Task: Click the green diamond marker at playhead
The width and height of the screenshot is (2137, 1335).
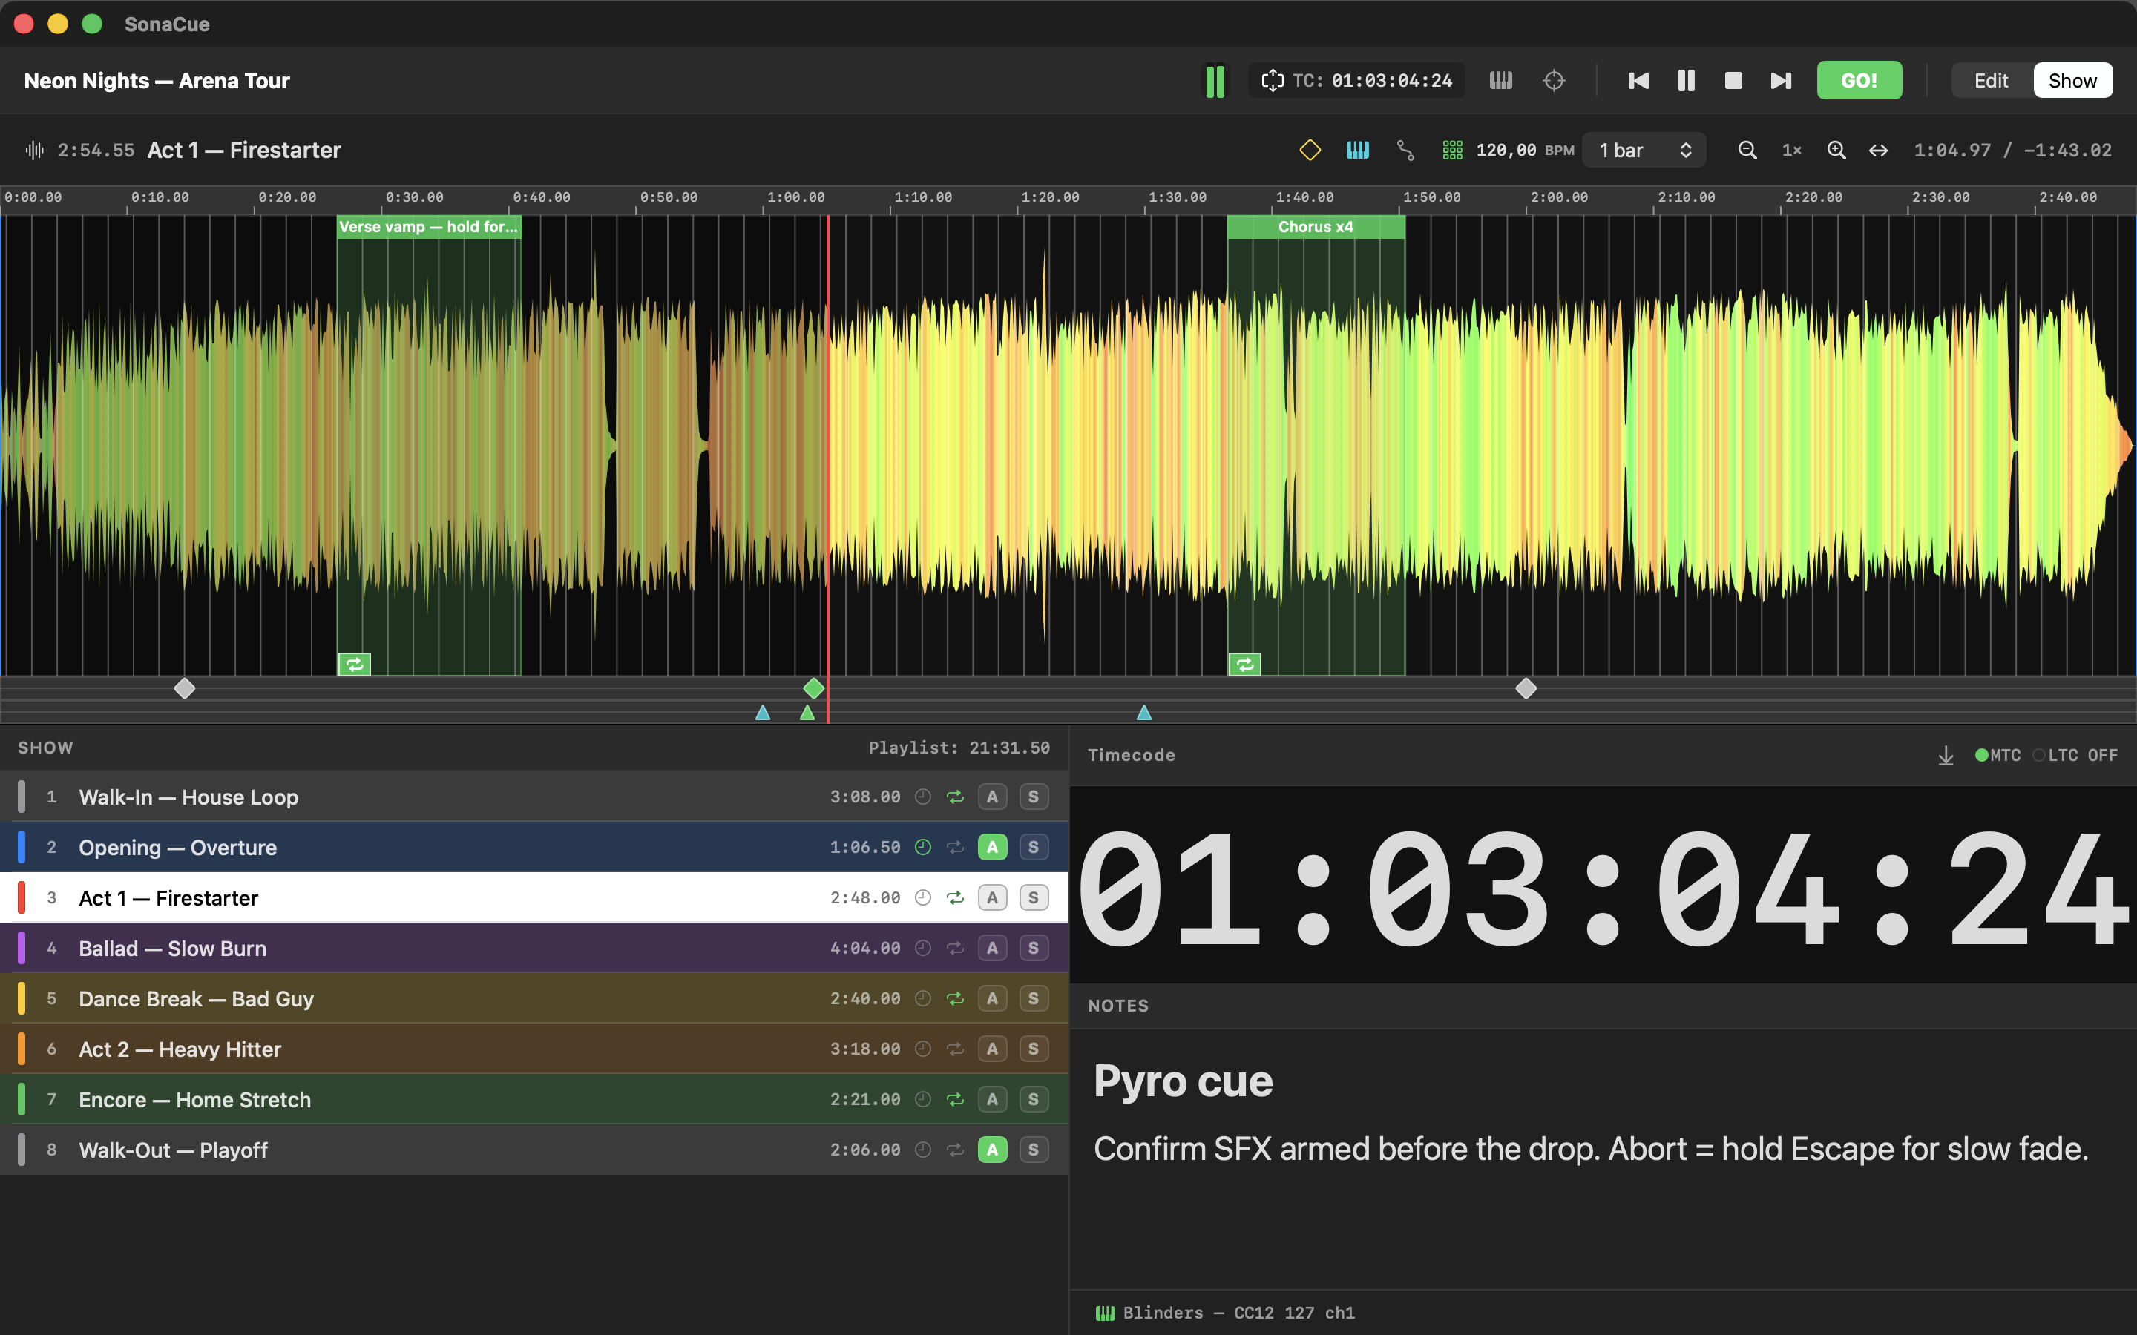Action: point(813,688)
